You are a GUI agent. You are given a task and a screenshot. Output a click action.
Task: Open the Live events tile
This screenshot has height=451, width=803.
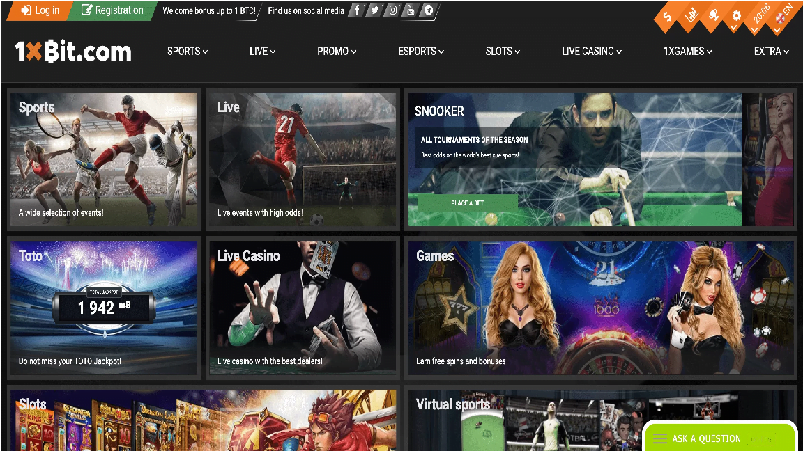click(x=303, y=159)
